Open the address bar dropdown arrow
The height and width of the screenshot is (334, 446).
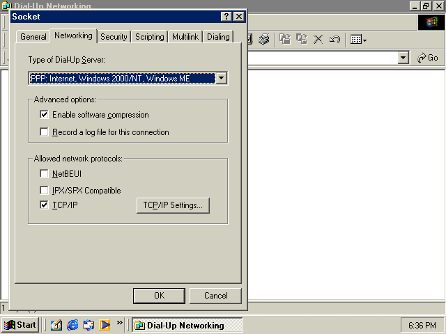click(x=403, y=58)
